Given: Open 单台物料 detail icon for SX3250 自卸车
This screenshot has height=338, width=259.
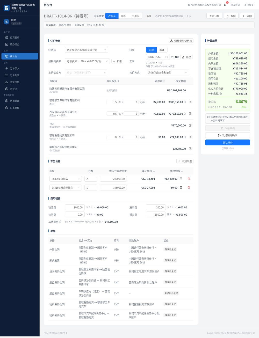Looking at the screenshot, I should point(181,179).
